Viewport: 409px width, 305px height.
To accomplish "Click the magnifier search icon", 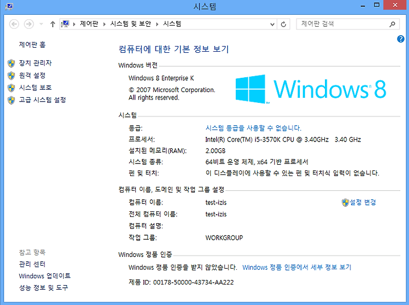I will point(393,24).
